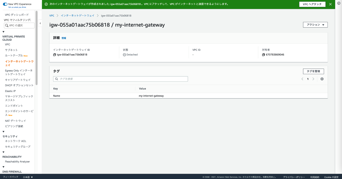This screenshot has width=342, height=179.
Task: Click the sidebar vertical scrollbar
Action: (x=37, y=47)
